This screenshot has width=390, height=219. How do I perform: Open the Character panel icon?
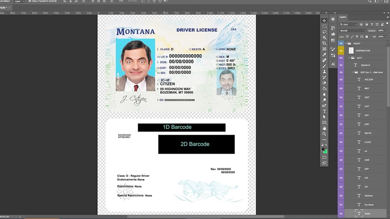click(333, 64)
